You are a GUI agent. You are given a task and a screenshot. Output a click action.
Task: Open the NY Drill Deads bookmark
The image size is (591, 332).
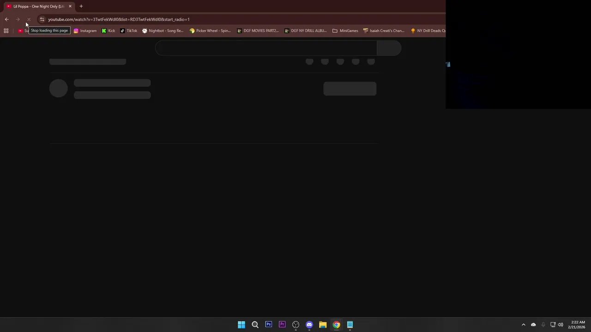[x=428, y=31]
